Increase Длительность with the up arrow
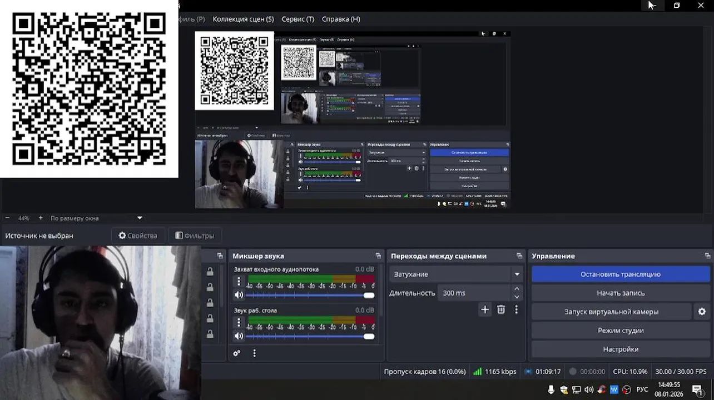The height and width of the screenshot is (400, 714). 517,289
